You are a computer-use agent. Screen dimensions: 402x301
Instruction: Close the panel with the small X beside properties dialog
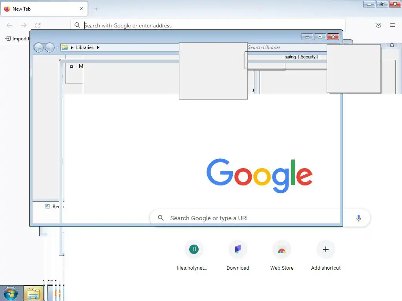coord(392,45)
